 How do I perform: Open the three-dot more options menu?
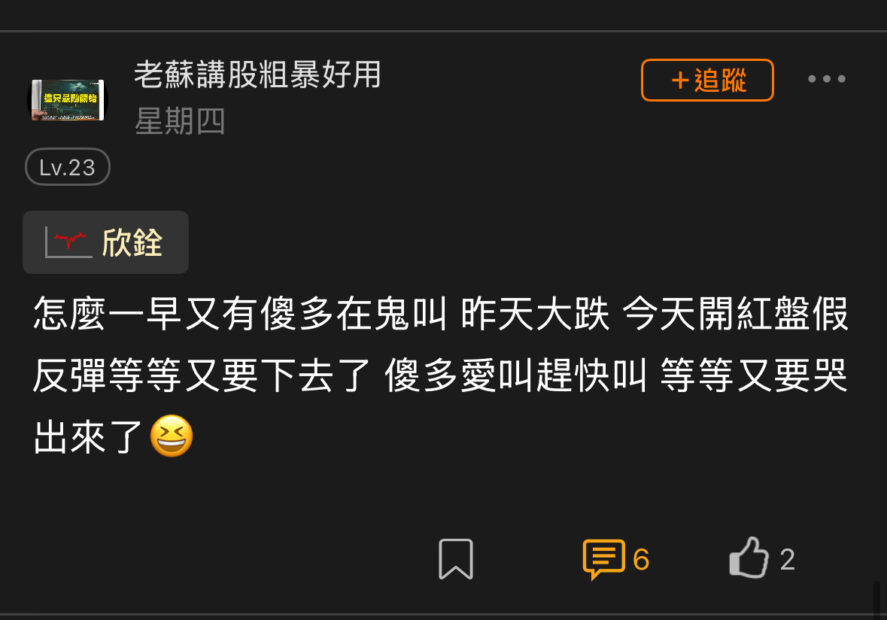coord(827,79)
